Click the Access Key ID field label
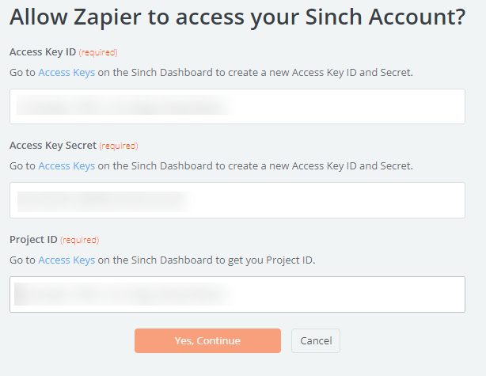This screenshot has width=486, height=376. point(43,52)
